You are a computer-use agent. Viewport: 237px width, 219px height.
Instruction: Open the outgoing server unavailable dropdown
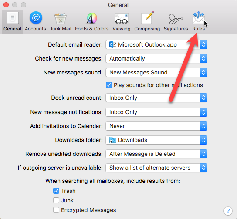point(156,168)
